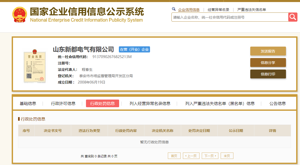Click the 违法行为类型 column header

point(89,131)
